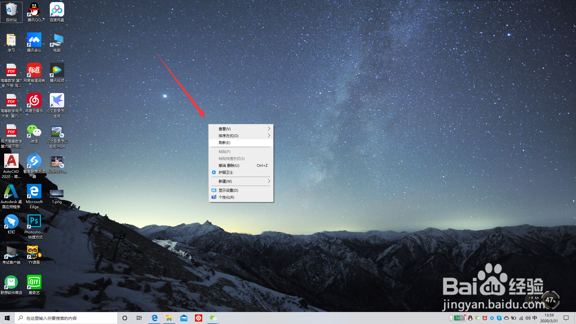Expand the 排序方式(O) submenu arrow
The height and width of the screenshot is (324, 576).
(269, 136)
